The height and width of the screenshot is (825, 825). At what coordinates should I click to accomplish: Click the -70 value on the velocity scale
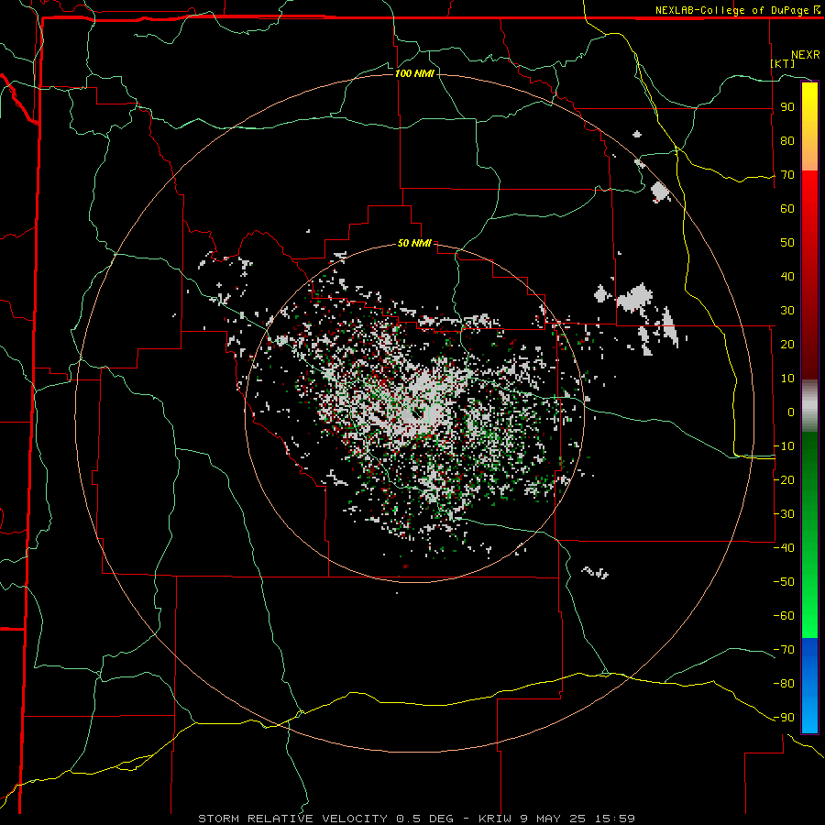tap(784, 650)
